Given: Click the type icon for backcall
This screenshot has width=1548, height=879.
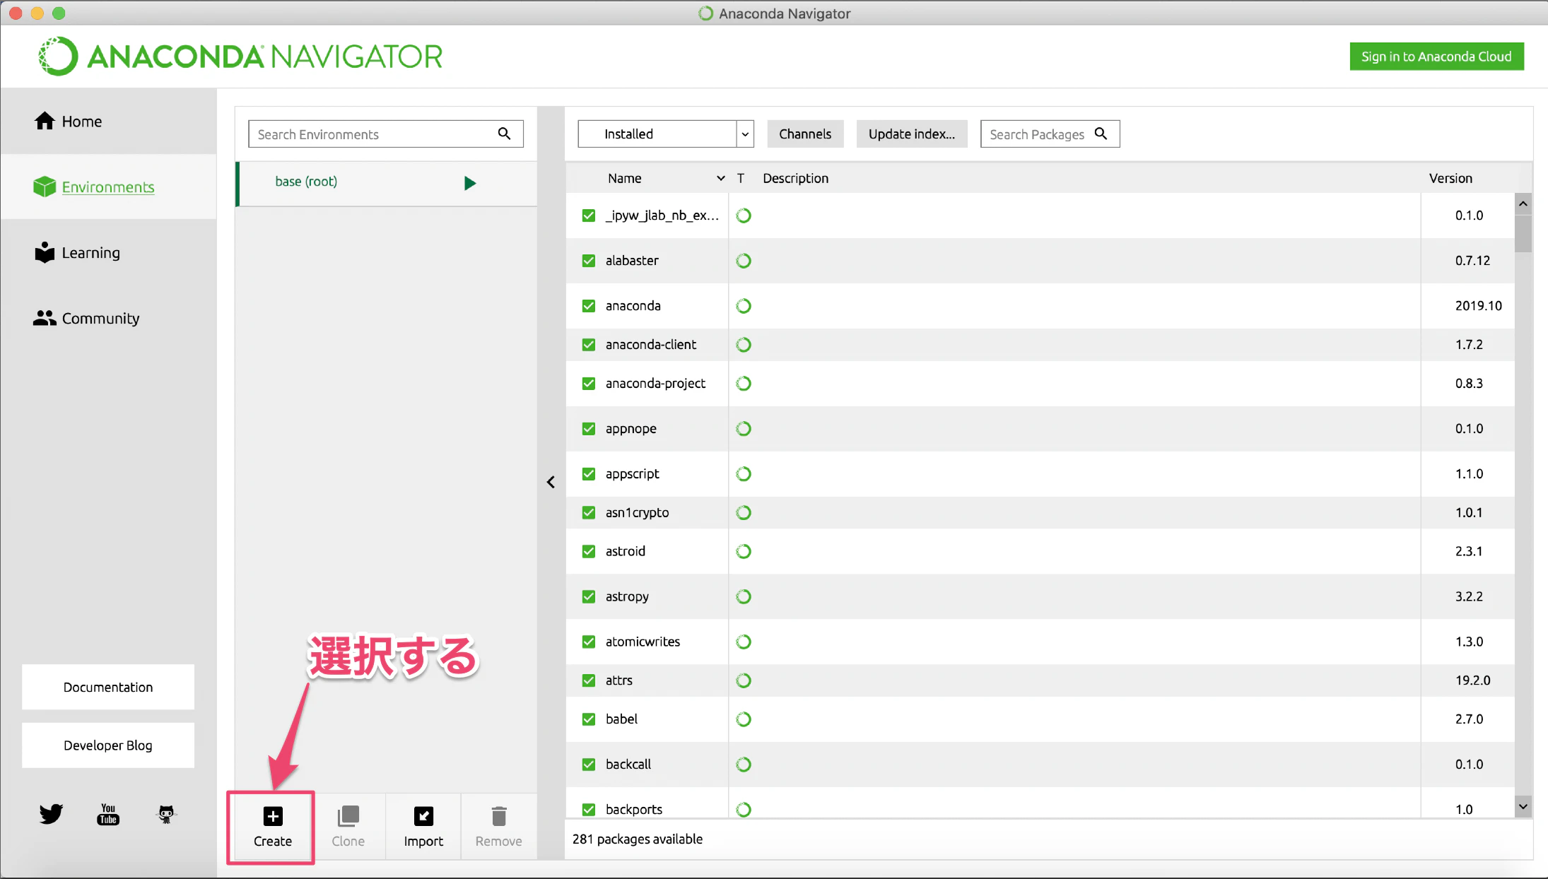Looking at the screenshot, I should [x=744, y=765].
